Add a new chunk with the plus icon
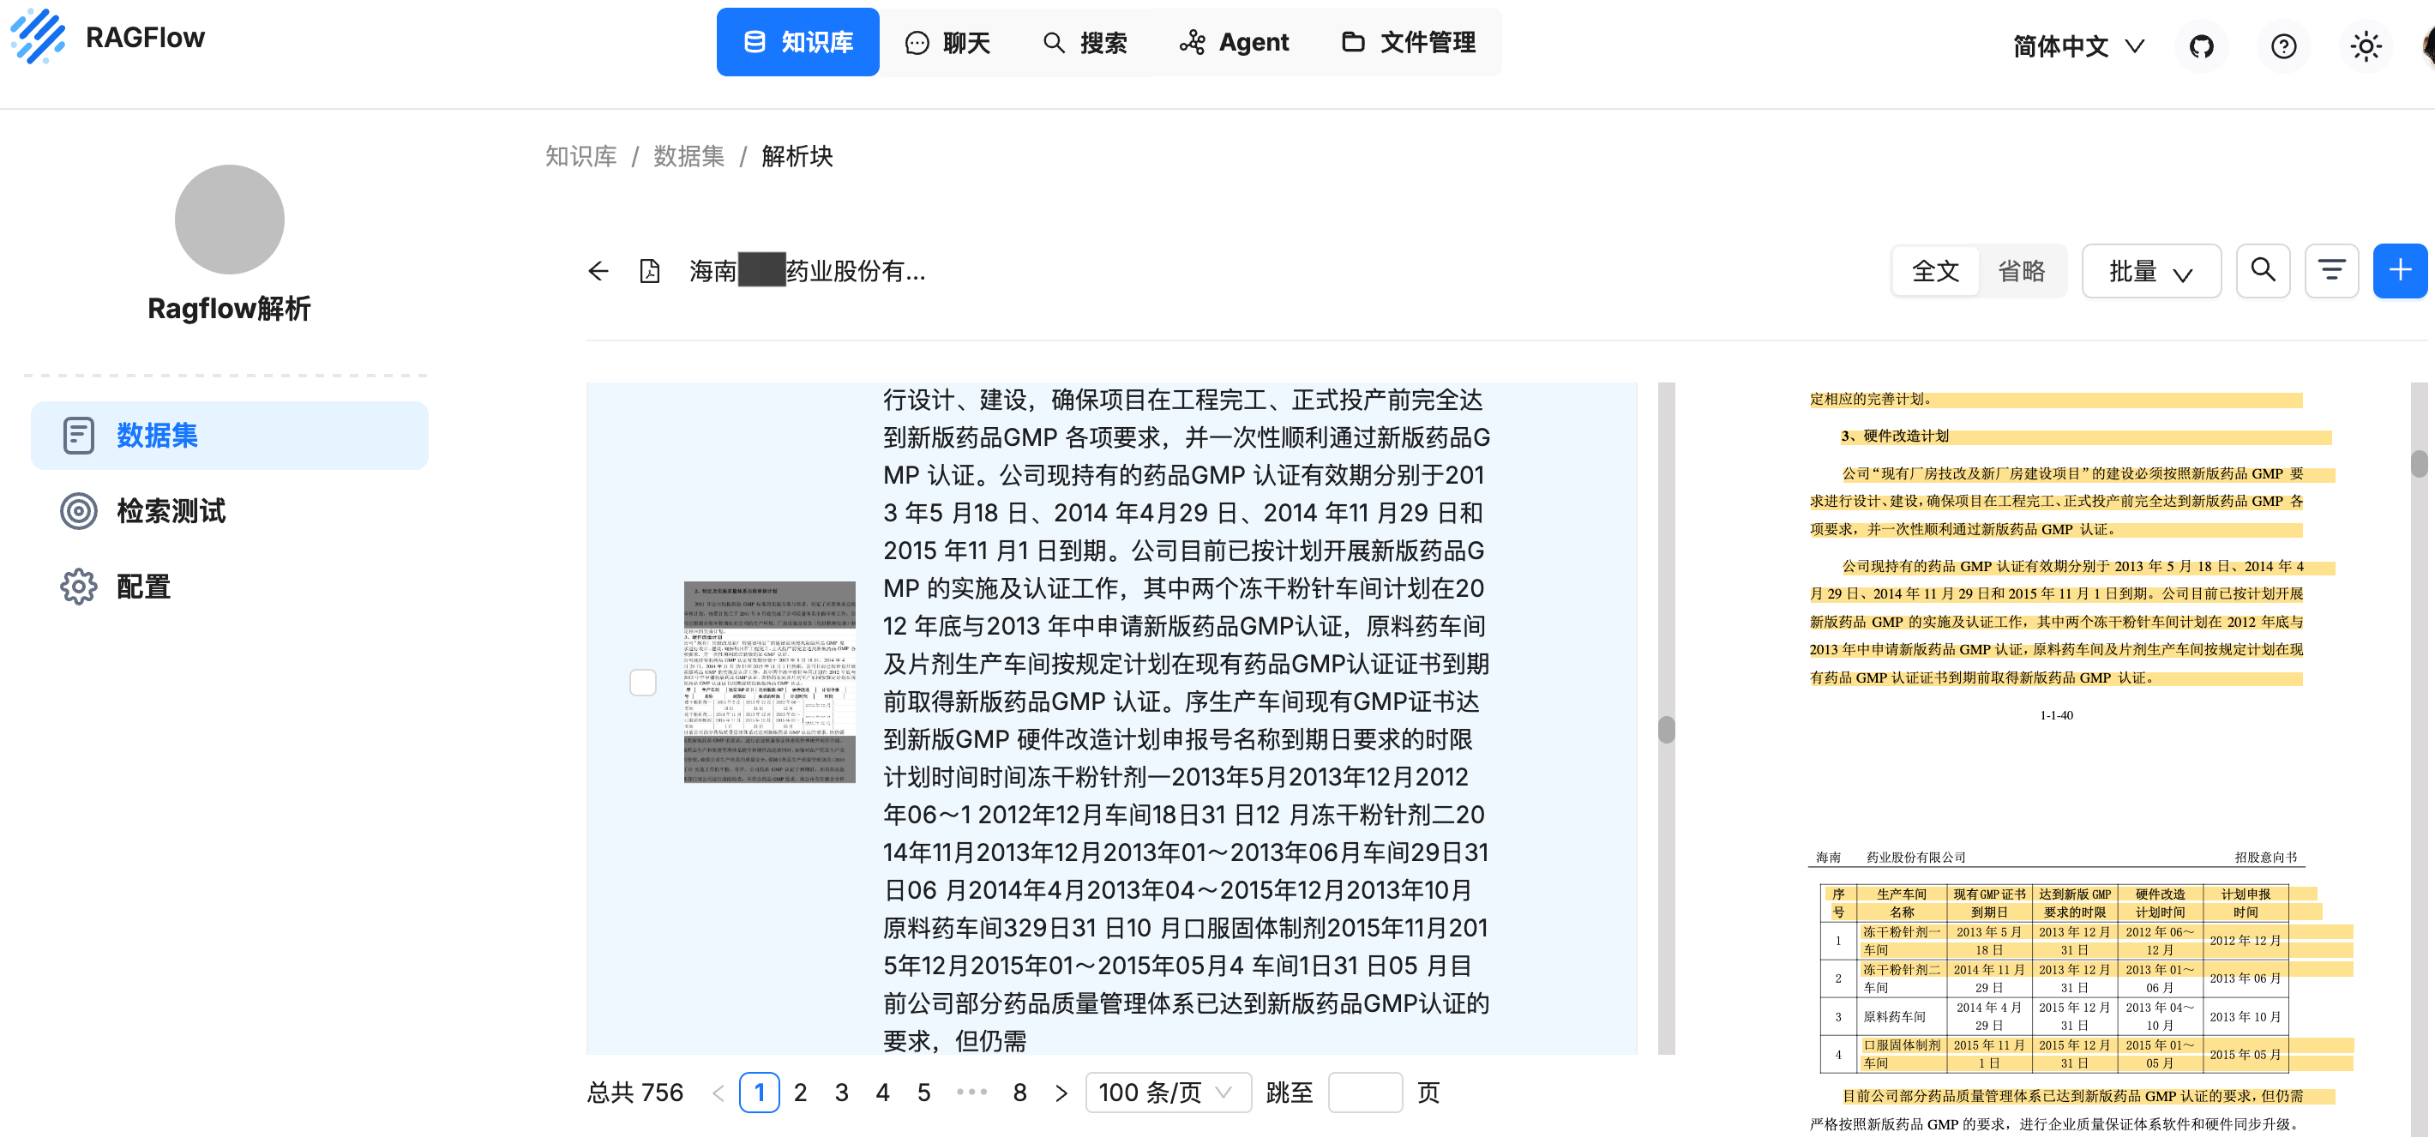Screen dimensions: 2435x1144 (x=2400, y=270)
